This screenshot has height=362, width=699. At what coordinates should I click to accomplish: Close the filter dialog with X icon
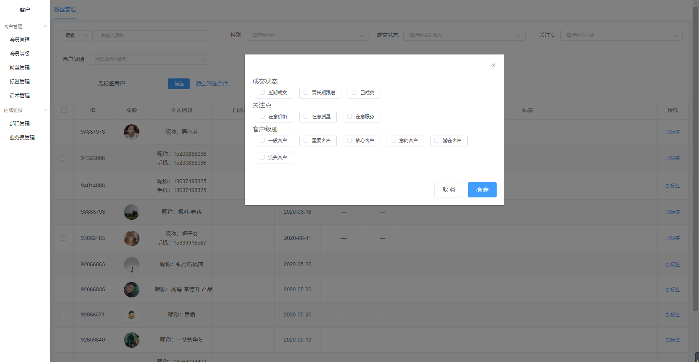pos(493,65)
